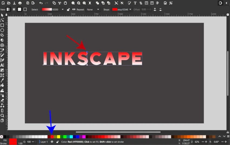Choose linear gradient type button
Viewport: 230px width, 145px height.
[8, 9]
